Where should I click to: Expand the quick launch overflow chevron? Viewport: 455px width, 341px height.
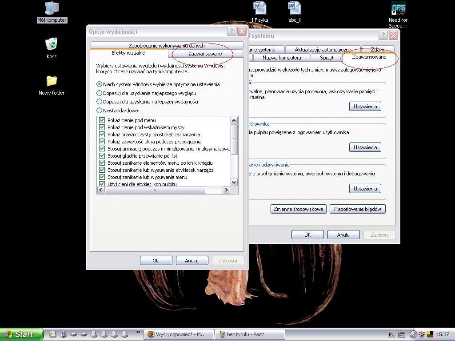pyautogui.click(x=138, y=332)
